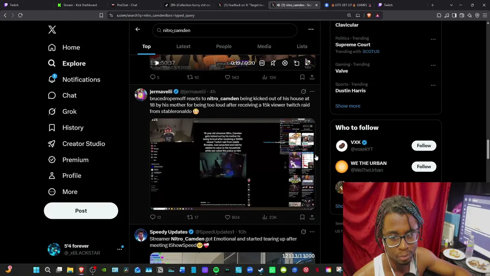Screen dimensions: 490x276
Task: Open video player settings gear
Action: [285, 63]
